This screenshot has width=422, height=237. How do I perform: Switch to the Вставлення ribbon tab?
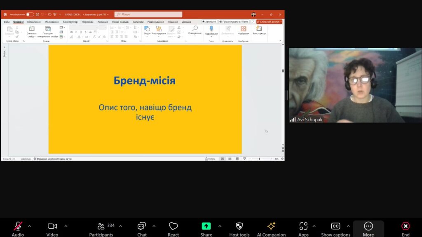point(34,22)
